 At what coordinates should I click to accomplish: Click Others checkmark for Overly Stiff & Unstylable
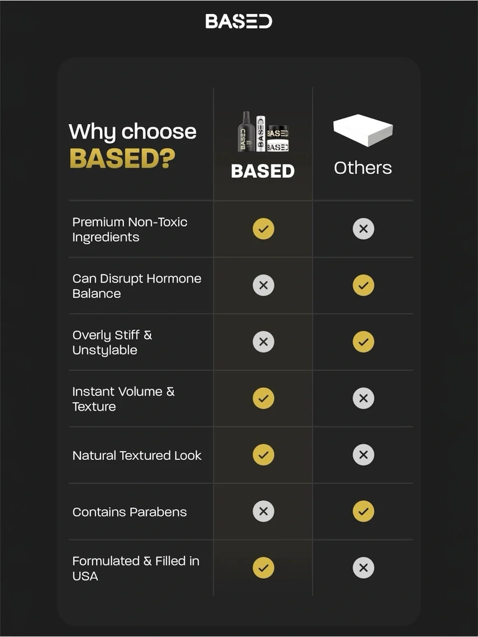tap(363, 342)
